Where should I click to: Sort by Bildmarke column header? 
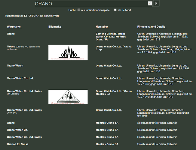(55, 27)
